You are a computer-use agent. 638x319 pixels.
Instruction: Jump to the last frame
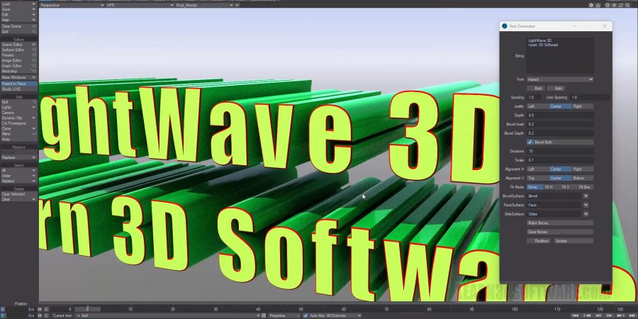(x=631, y=315)
